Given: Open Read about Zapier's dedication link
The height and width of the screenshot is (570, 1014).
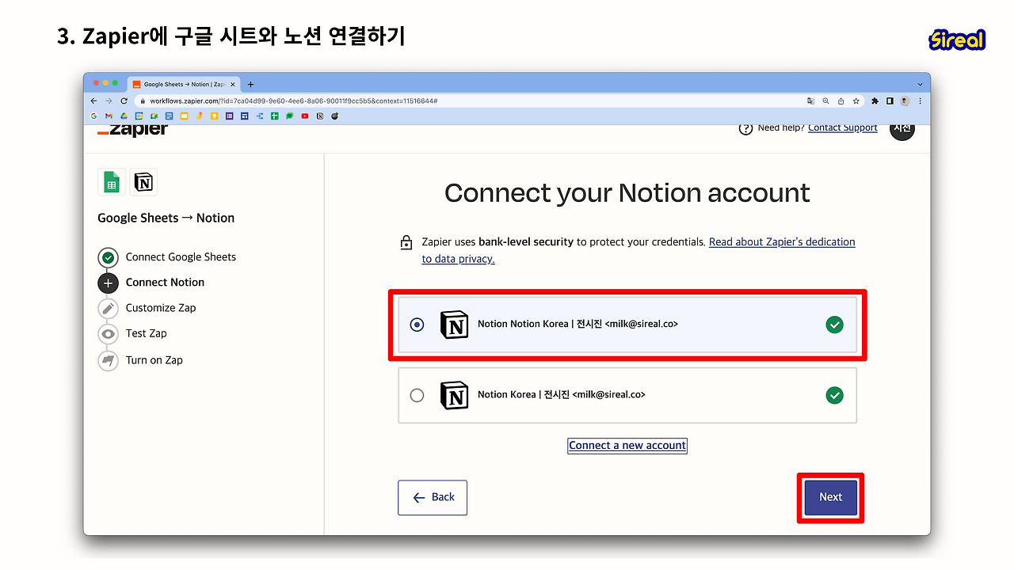Looking at the screenshot, I should [639, 250].
